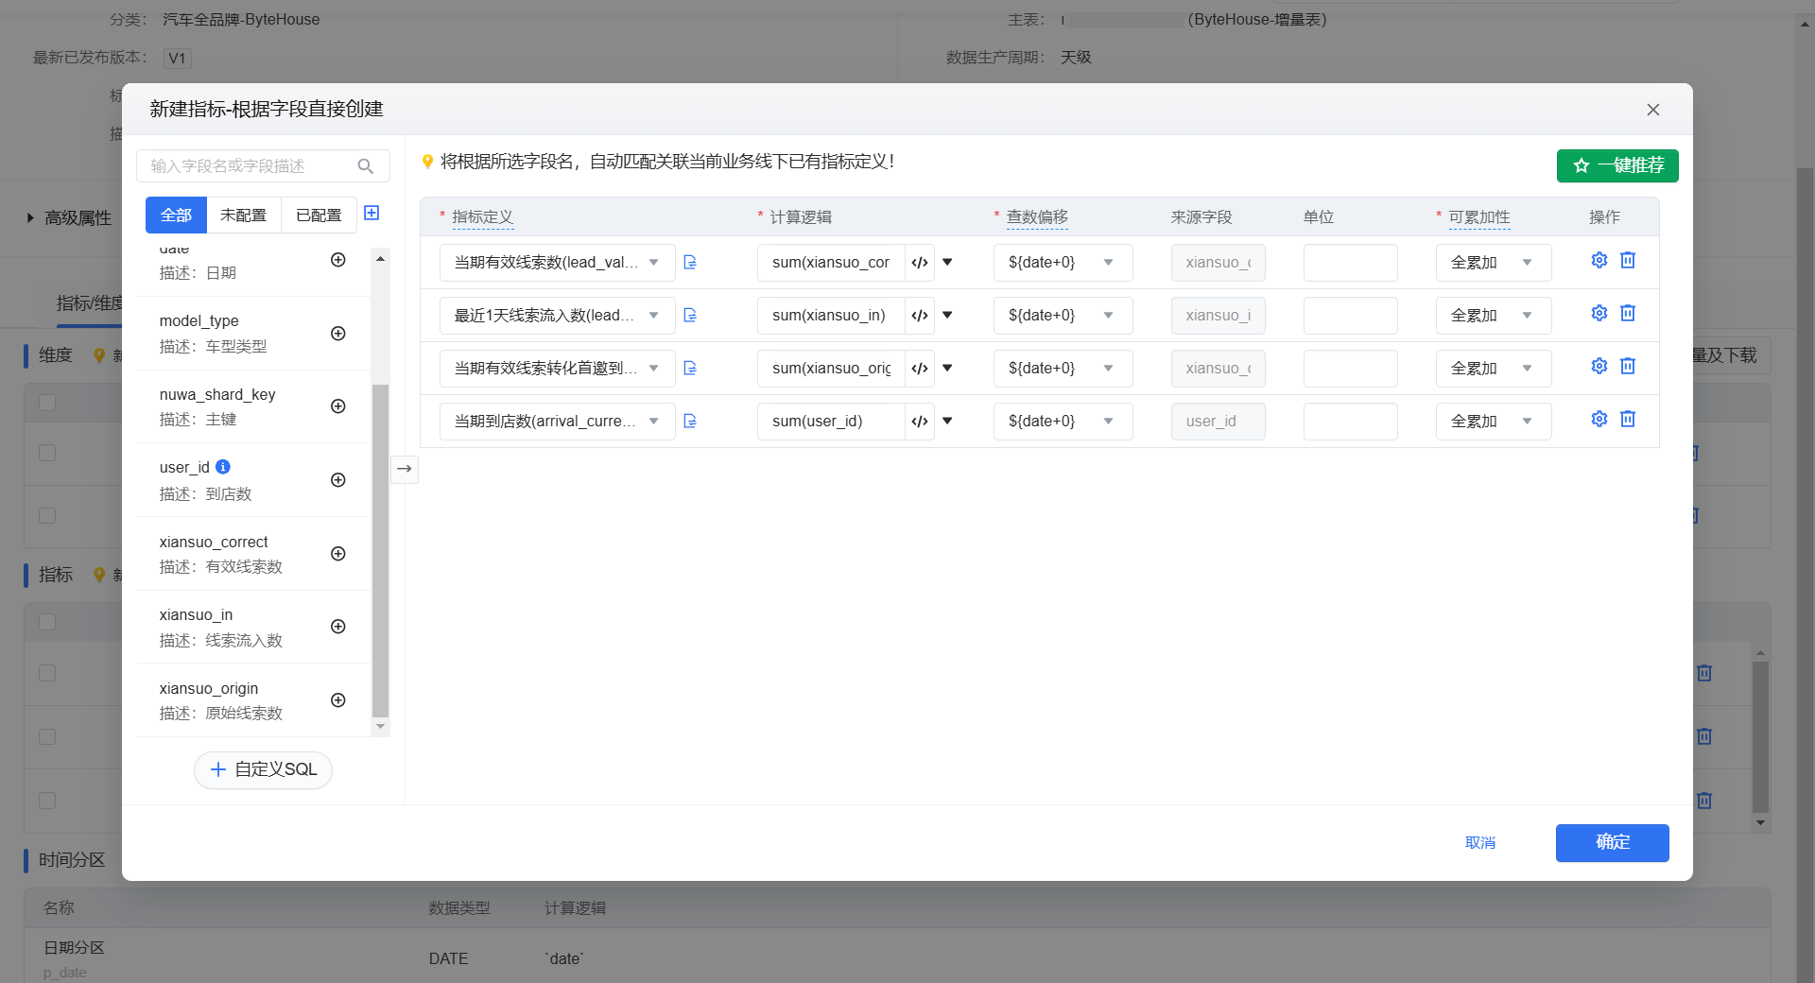The width and height of the screenshot is (1815, 983).
Task: Click the search magnifier in field search box
Action: pyautogui.click(x=366, y=166)
